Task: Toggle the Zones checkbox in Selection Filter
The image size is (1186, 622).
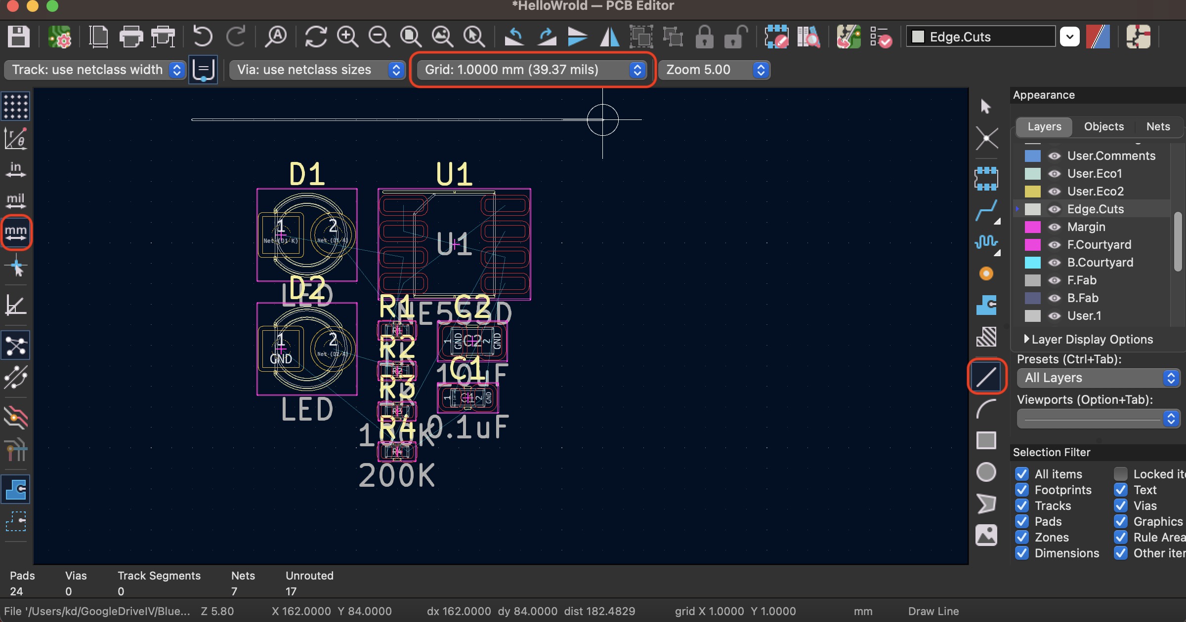Action: tap(1022, 537)
